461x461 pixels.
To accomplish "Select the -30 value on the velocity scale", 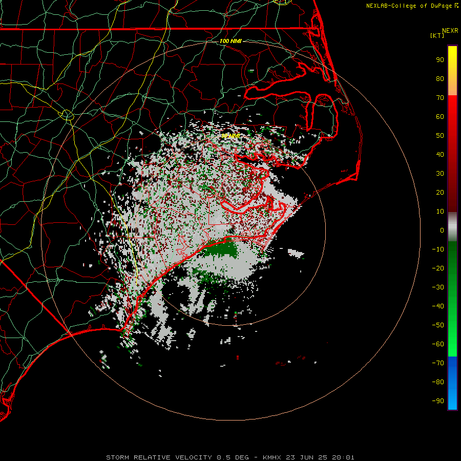I will tap(438, 287).
